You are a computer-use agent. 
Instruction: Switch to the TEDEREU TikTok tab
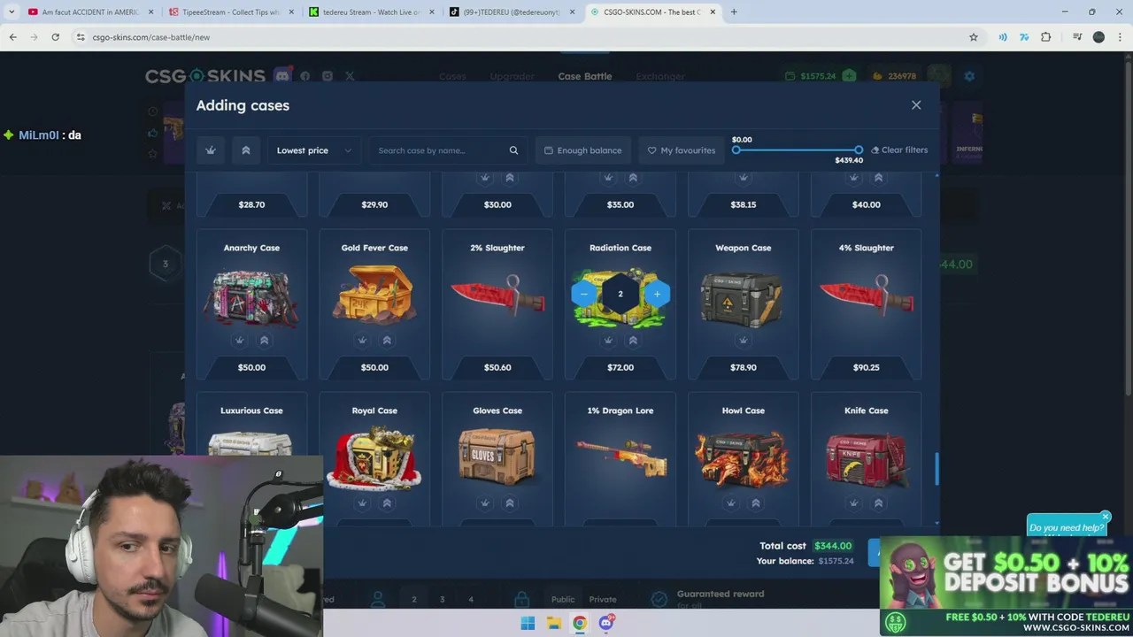(512, 12)
